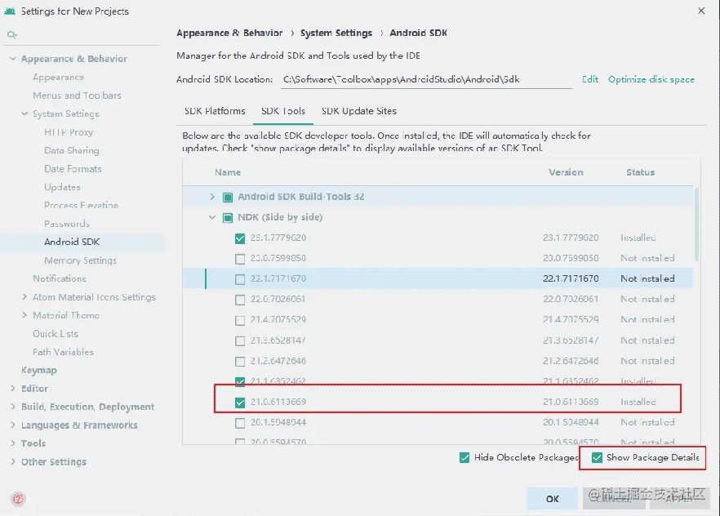This screenshot has width=720, height=516.
Task: Collapse the NDK (Side by side) group
Action: [212, 217]
